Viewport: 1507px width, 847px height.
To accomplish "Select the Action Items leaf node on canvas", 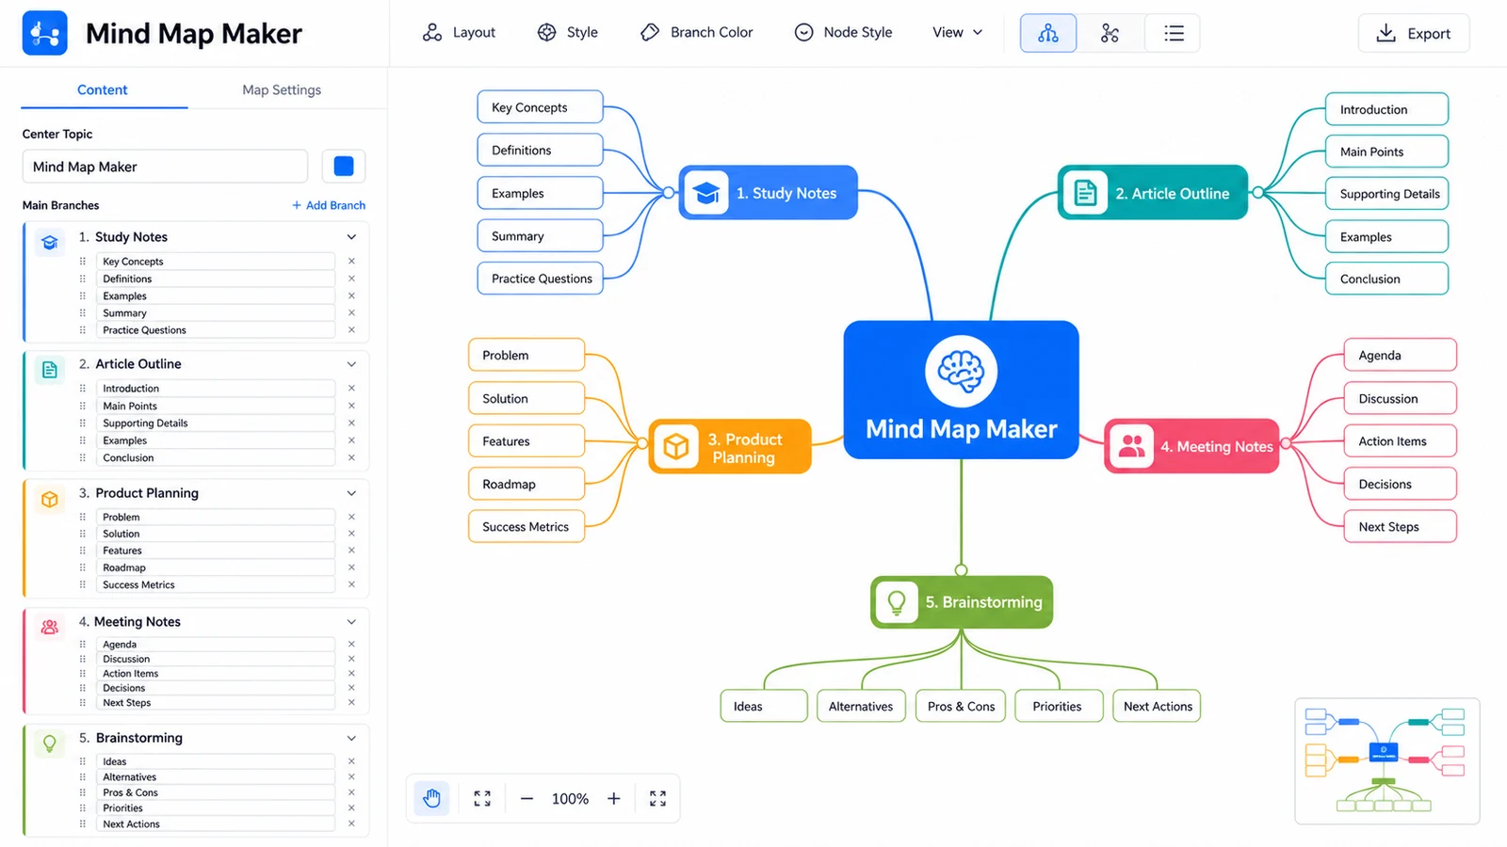I will click(x=1400, y=441).
